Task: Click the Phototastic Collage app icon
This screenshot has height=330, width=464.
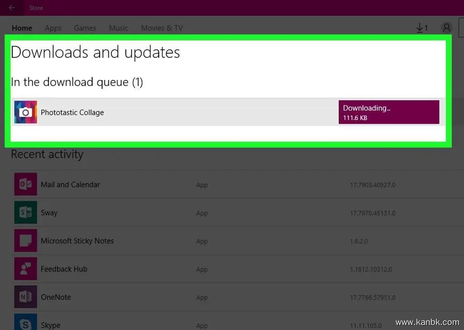Action: pos(25,112)
